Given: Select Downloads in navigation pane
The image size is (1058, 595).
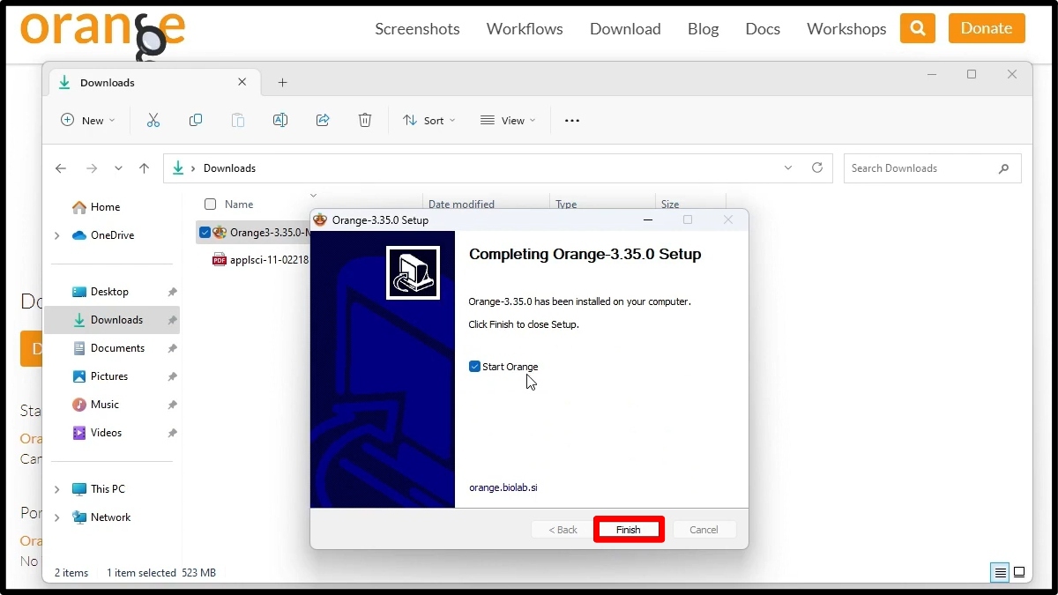Looking at the screenshot, I should click(112, 320).
